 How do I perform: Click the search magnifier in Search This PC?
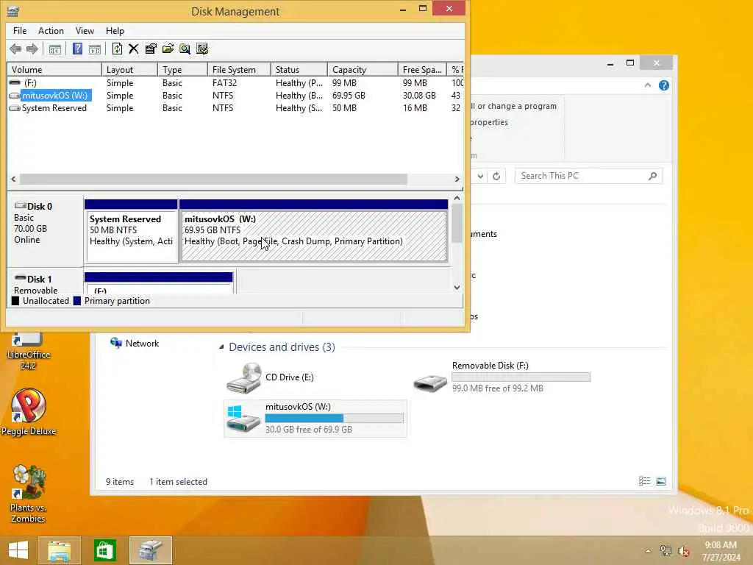pos(652,176)
